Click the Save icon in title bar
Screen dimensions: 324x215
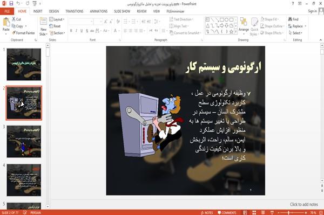pos(11,3)
